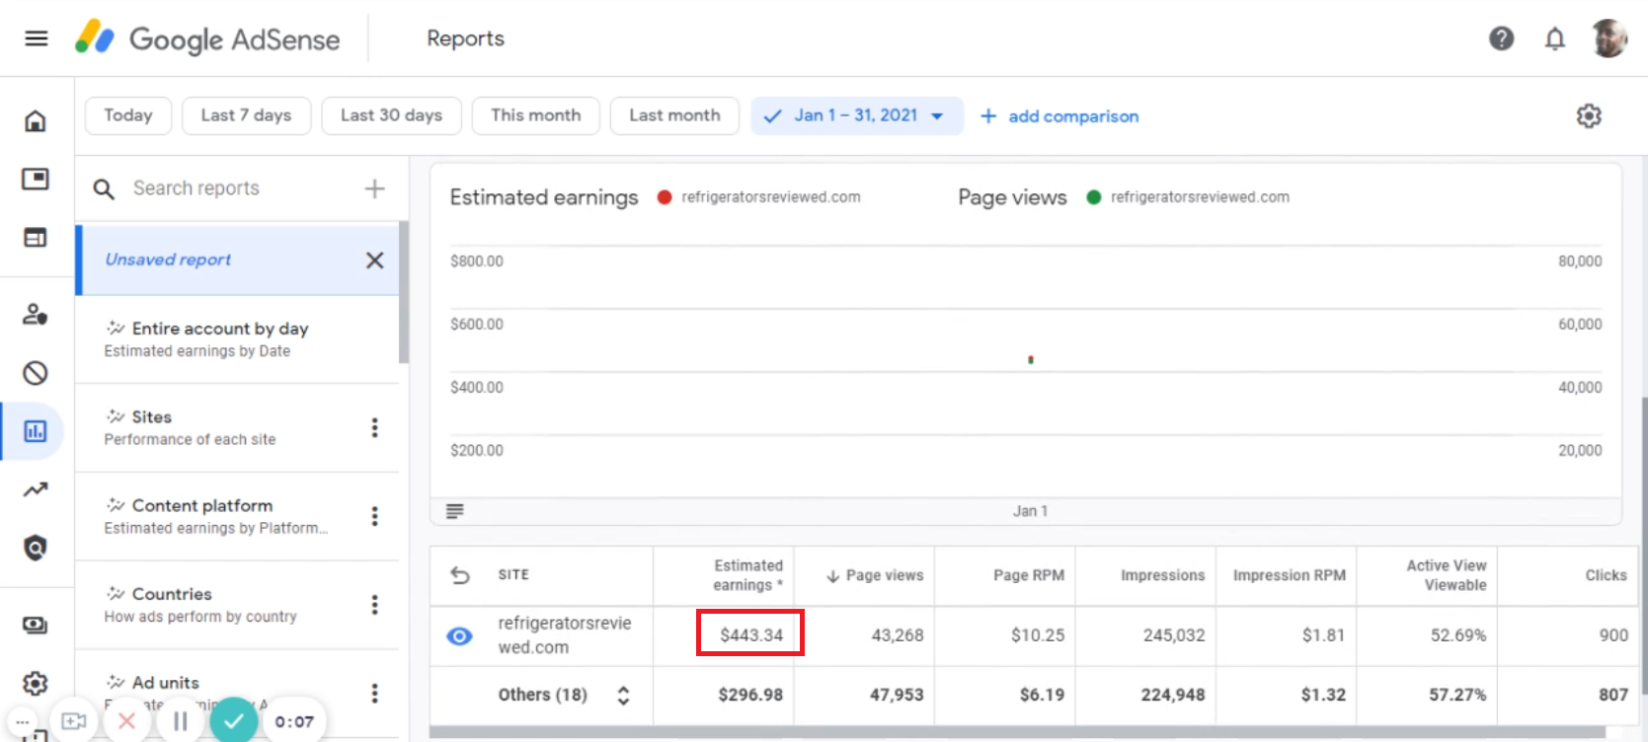Open Entire account by day report
This screenshot has height=742, width=1648.
tap(238, 338)
